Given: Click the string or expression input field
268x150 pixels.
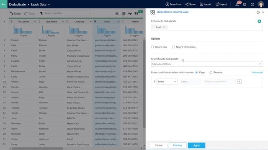Looking at the screenshot, I should (x=219, y=82).
